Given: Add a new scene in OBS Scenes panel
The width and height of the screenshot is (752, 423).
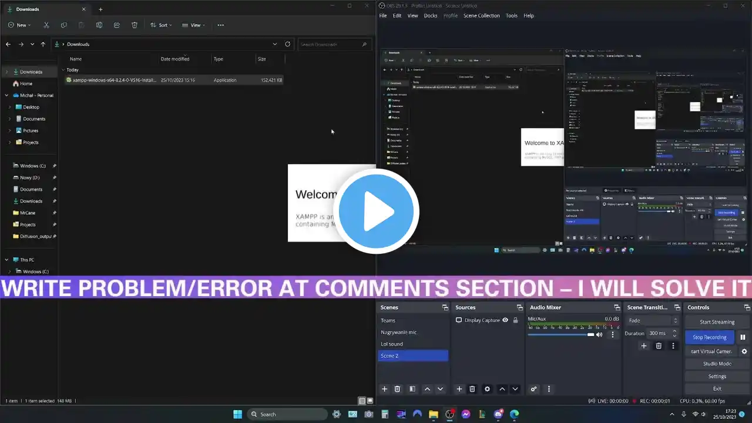Looking at the screenshot, I should tap(385, 389).
